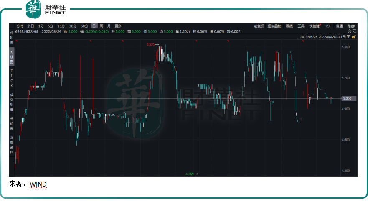The width and height of the screenshot is (368, 207).
Task: Open chart settings gear icon
Action: (350, 31)
